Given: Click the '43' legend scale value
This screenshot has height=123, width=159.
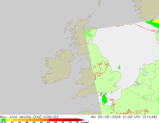Looking at the screenshot, I should point(34,122).
